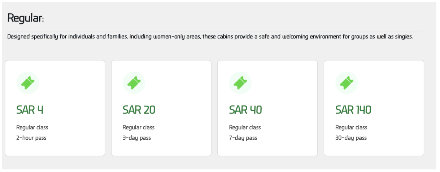Viewport: 440px width, 172px height.
Task: Click the ticket icon above SAR 4
Action: point(27,83)
